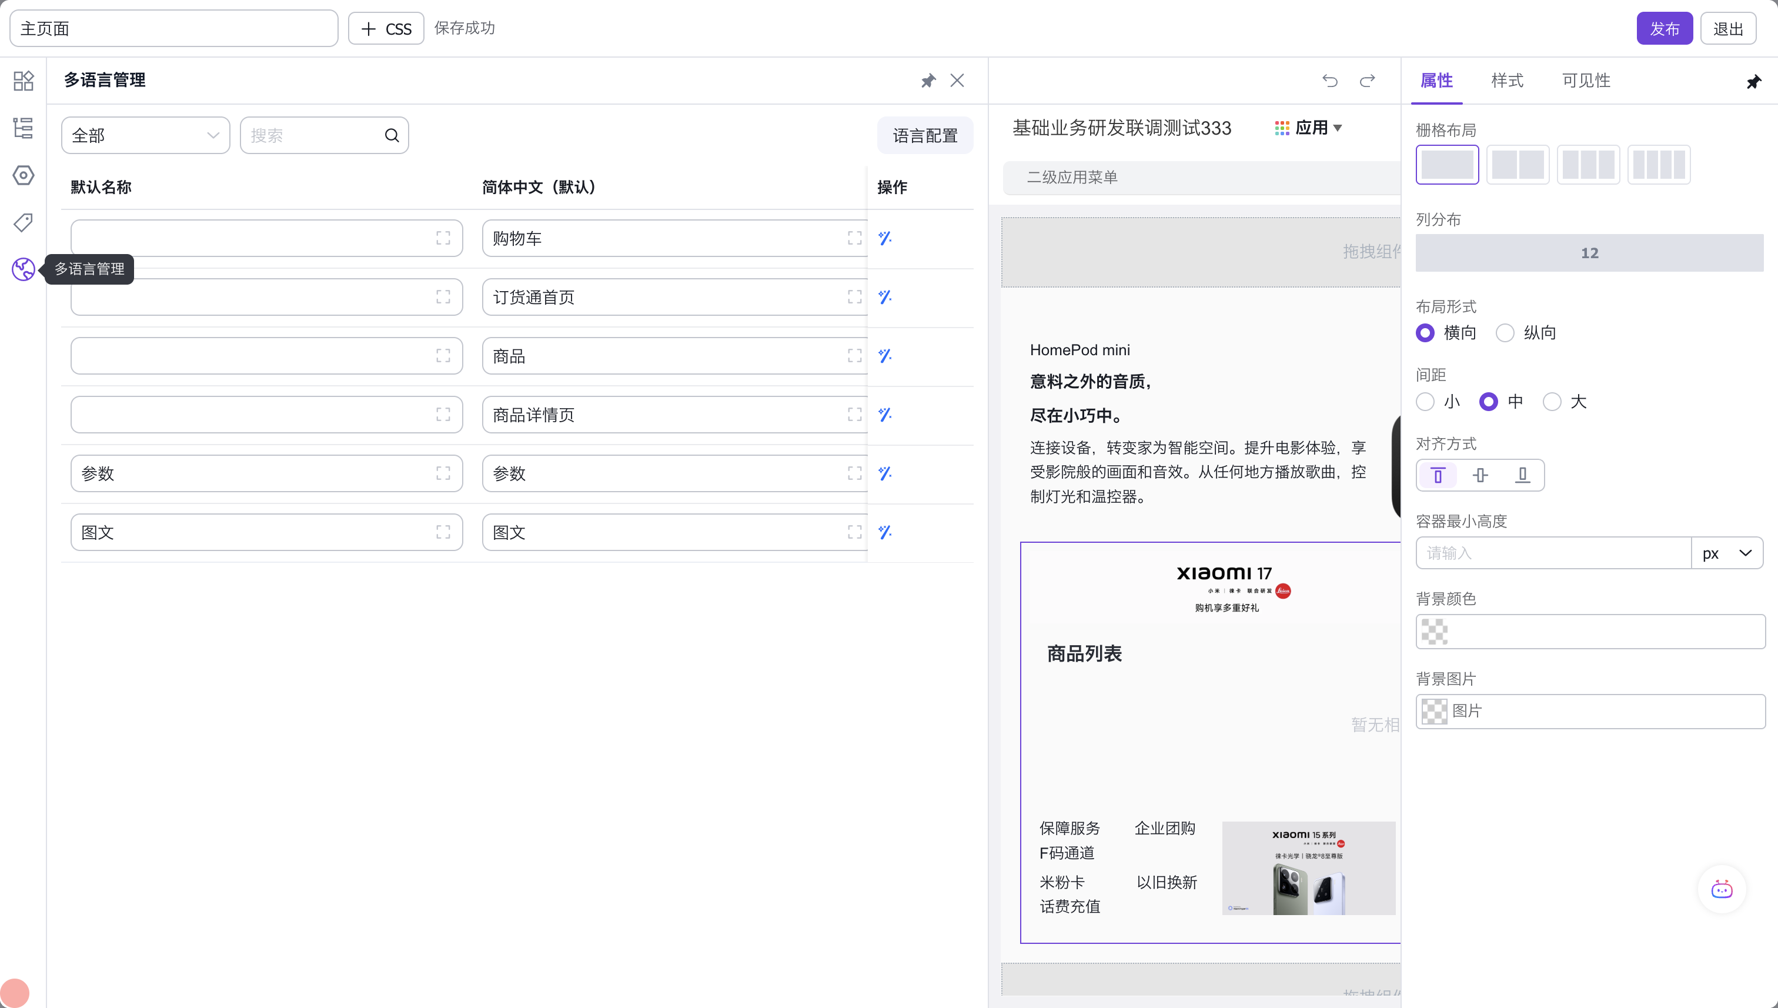Click the 背景颜色 swatch

tap(1435, 632)
